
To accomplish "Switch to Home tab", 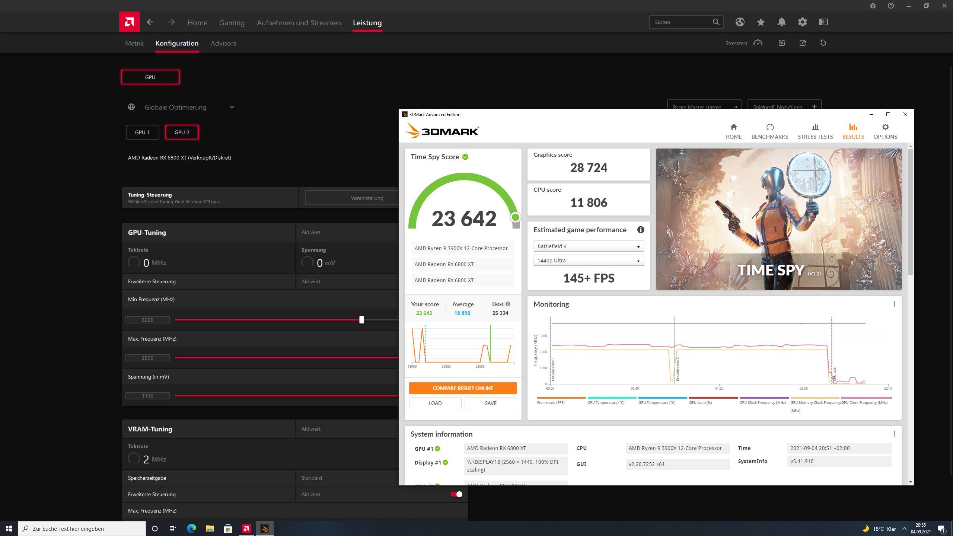I will click(x=197, y=23).
